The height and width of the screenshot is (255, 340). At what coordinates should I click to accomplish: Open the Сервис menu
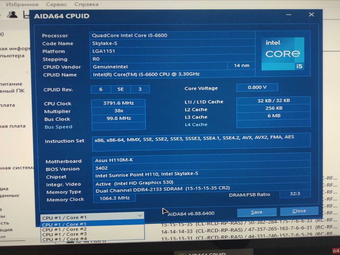[56, 4]
